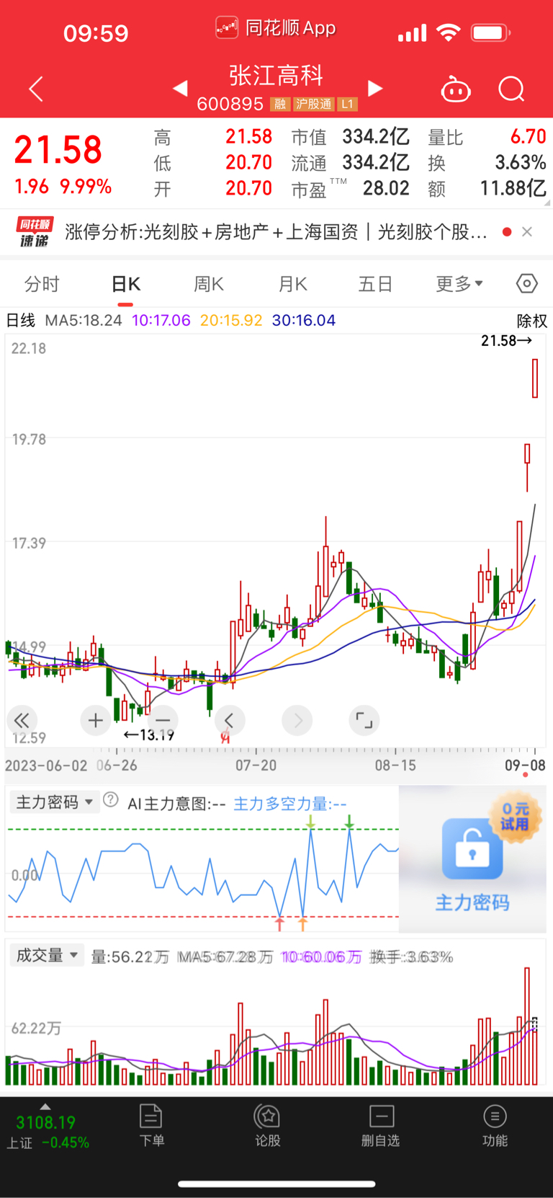Tap 删自选 remove from watchlist icon
Viewport: 553px width, 1198px height.
tap(381, 1125)
